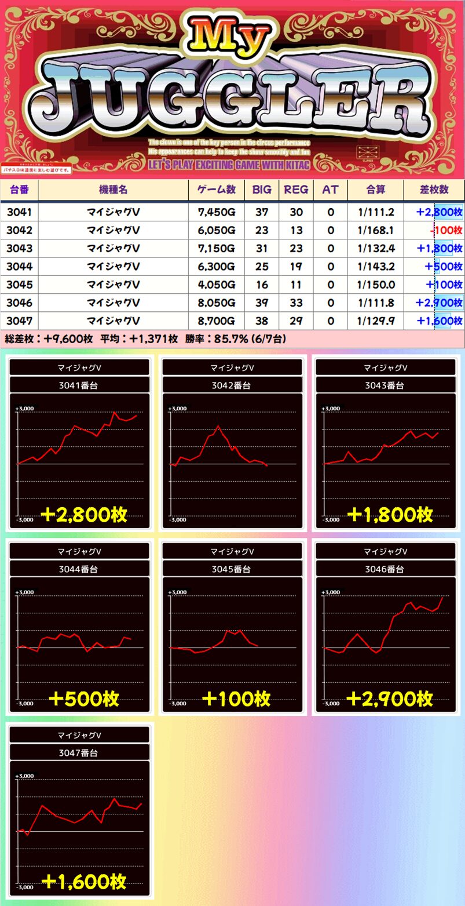The height and width of the screenshot is (906, 465).
Task: Click the 3045番台 graph title label
Action: (232, 569)
